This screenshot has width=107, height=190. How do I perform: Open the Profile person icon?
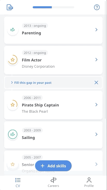[x=89, y=180]
